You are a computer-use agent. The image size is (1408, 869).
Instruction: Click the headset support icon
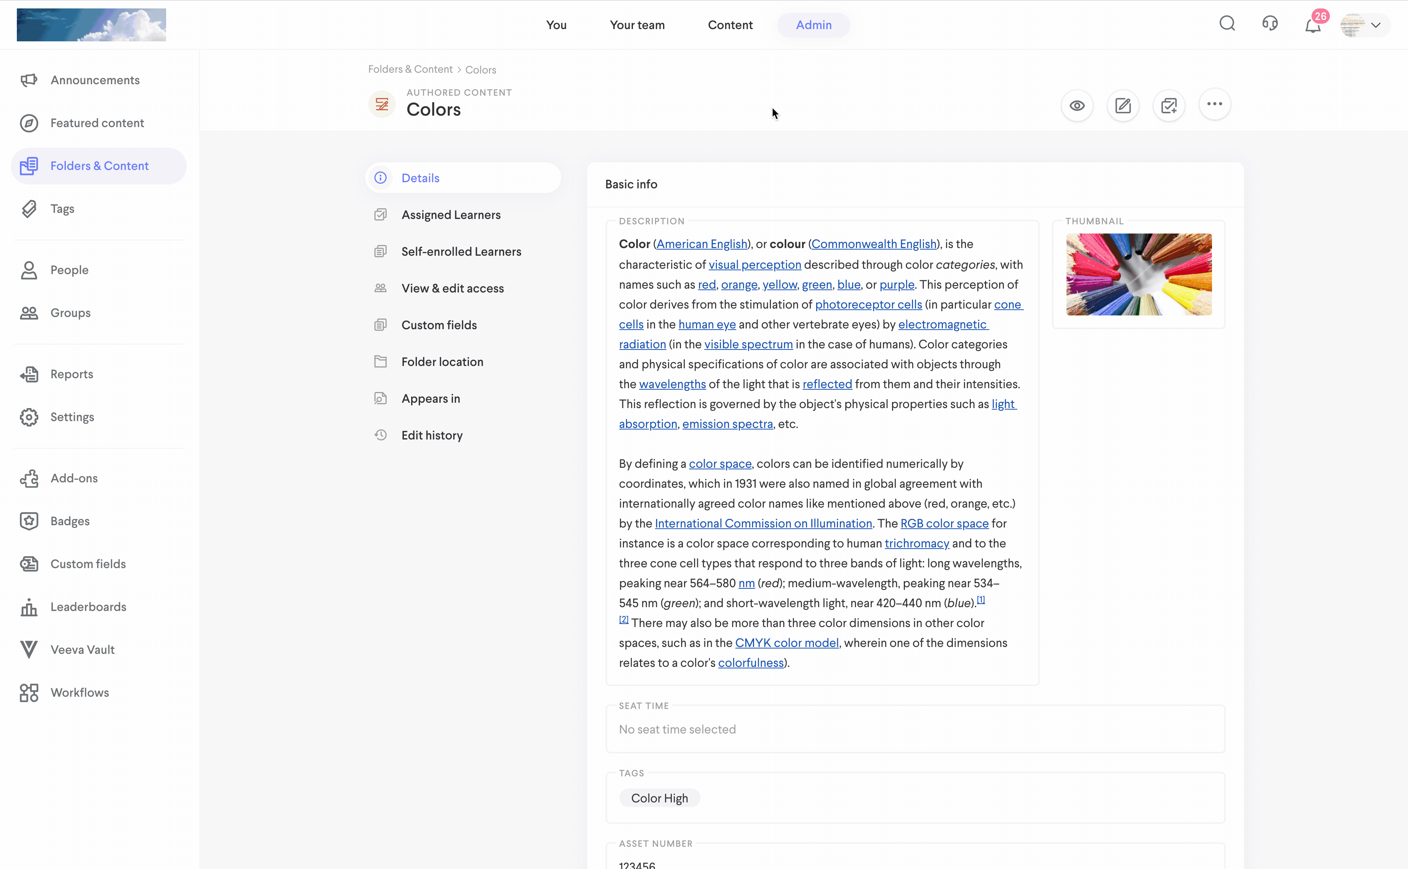pos(1270,24)
